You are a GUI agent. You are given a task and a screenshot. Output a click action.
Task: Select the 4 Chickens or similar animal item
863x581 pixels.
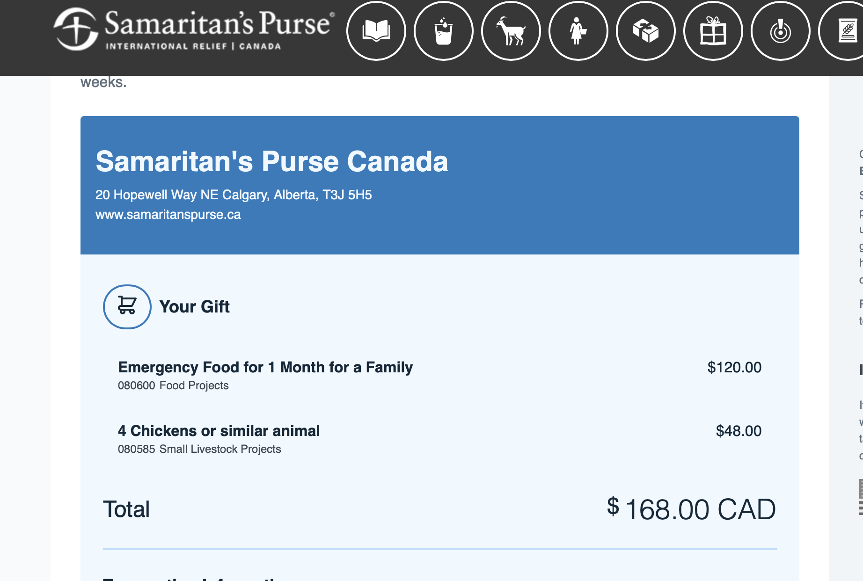219,431
